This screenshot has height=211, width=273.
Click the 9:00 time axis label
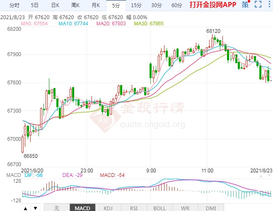tap(151, 171)
